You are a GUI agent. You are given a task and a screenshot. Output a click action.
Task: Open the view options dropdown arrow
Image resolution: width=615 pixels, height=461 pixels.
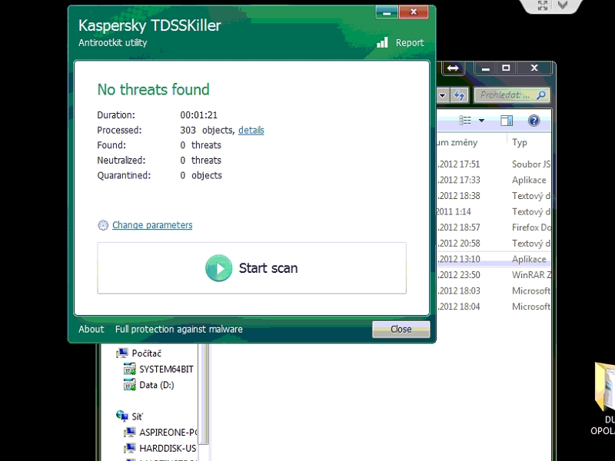[481, 121]
